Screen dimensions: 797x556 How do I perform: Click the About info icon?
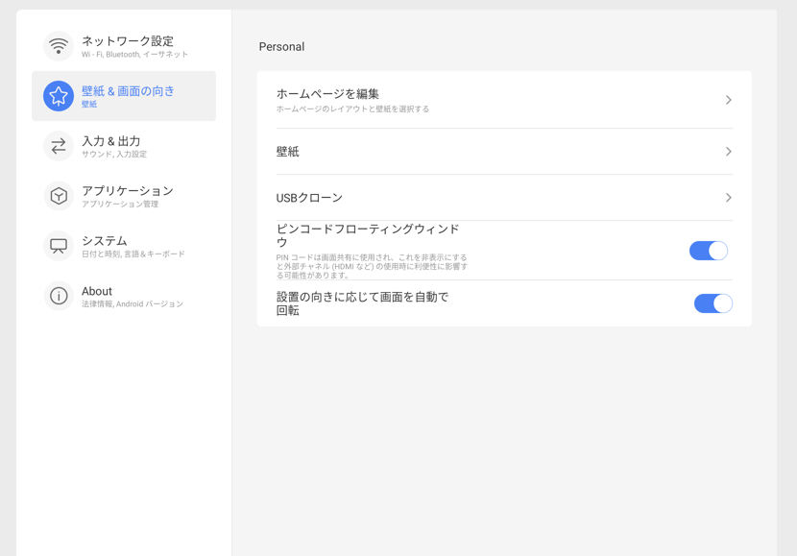[x=59, y=296]
